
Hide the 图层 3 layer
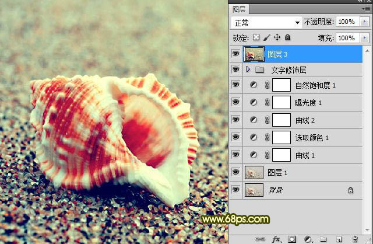[x=236, y=54]
